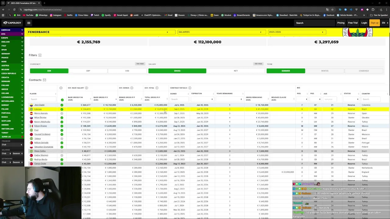Open Ederson's player page
Viewport: 390px width, 219px height.
pos(38,109)
